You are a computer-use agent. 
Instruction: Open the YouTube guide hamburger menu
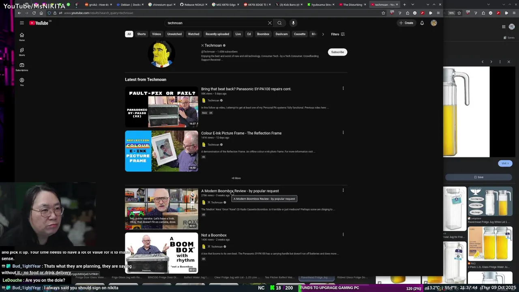pyautogui.click(x=22, y=23)
